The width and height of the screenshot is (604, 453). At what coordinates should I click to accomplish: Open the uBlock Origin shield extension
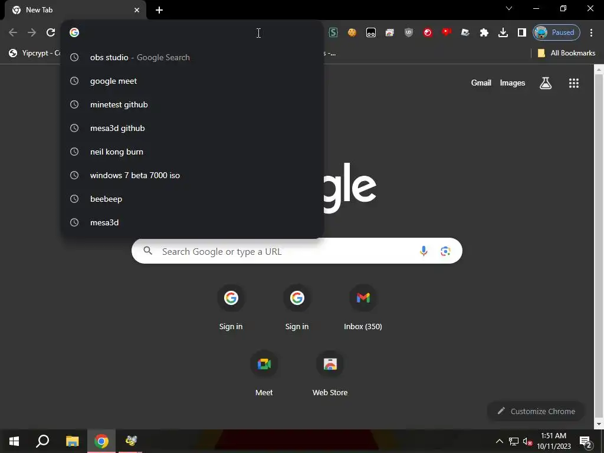point(408,33)
